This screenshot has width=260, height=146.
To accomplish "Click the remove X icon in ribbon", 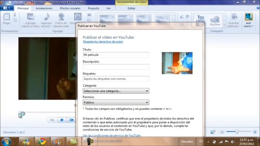I will click(x=187, y=16).
